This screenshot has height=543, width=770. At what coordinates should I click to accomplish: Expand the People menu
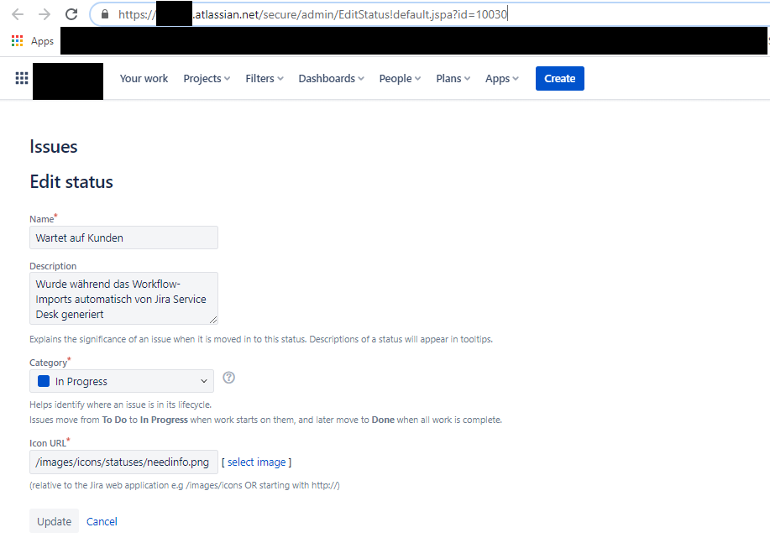point(400,79)
